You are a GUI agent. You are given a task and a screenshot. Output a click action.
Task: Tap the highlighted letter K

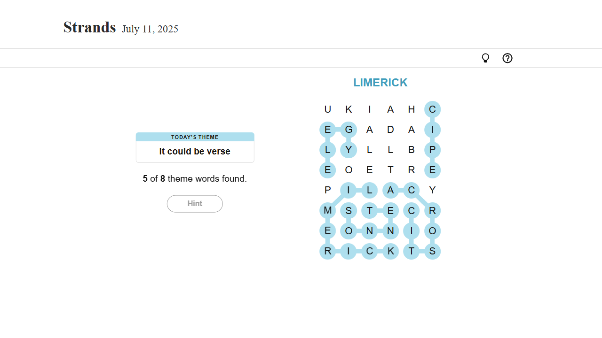click(390, 251)
